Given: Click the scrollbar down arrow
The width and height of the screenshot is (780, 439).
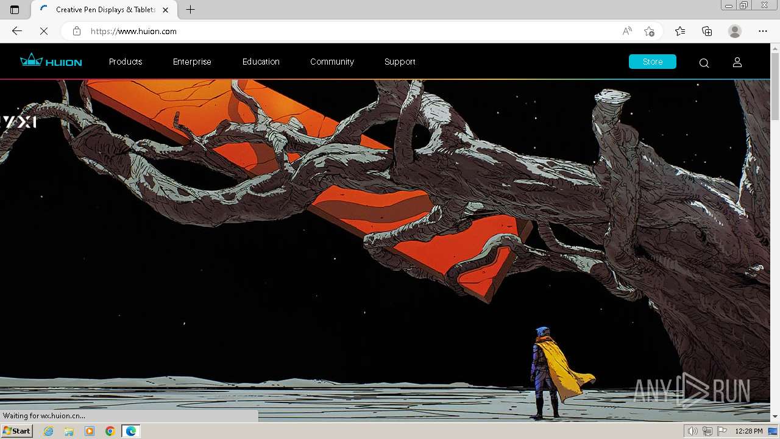Looking at the screenshot, I should coord(775,416).
